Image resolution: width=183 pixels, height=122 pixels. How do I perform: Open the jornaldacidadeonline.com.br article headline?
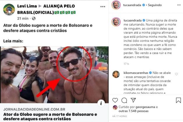tap(50, 116)
